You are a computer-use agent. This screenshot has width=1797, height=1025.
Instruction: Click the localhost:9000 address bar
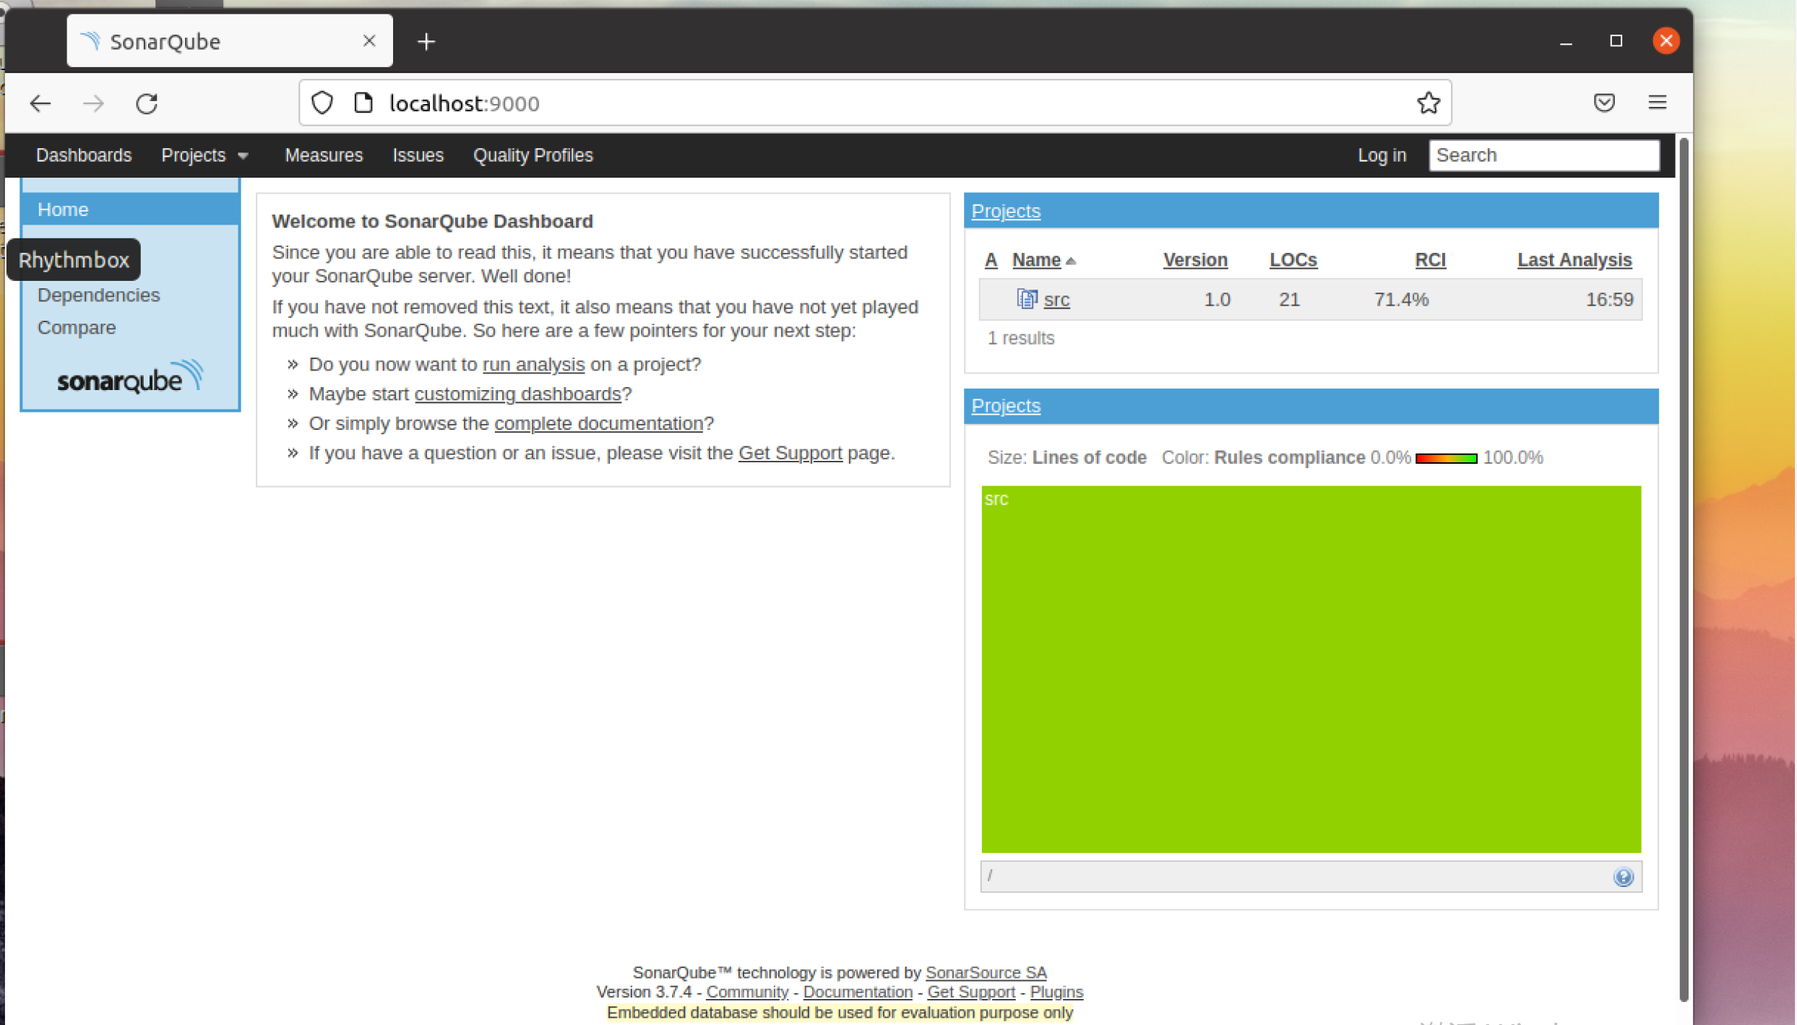point(874,103)
